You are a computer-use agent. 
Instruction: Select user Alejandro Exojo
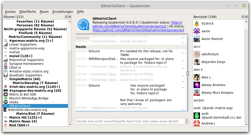[219, 62]
